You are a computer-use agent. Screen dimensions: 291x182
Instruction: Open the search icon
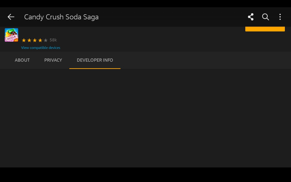click(266, 17)
